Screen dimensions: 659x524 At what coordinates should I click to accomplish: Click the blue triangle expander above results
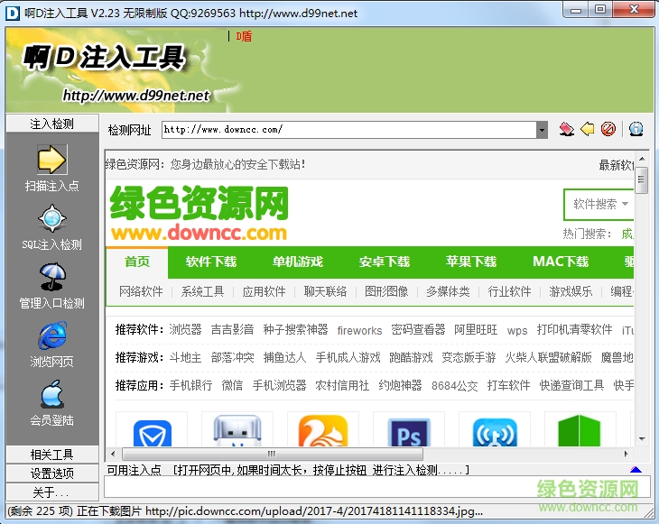[636, 470]
